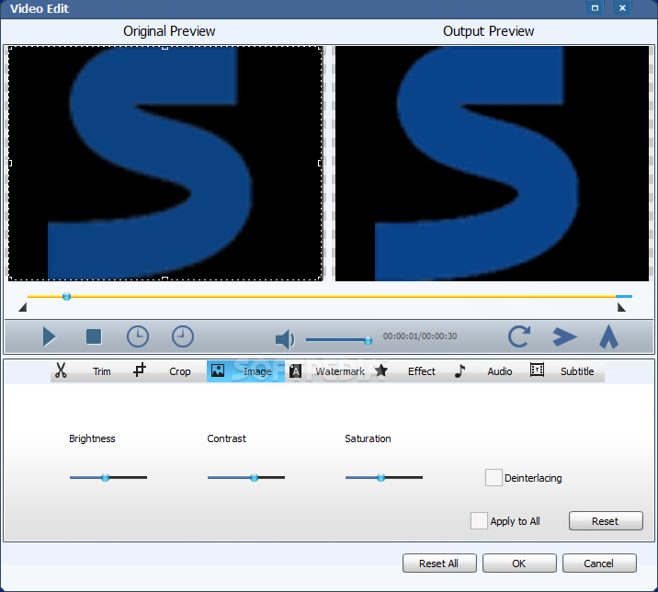Image resolution: width=658 pixels, height=592 pixels.
Task: Click the right crop handle in Original Preview
Action: (320, 163)
